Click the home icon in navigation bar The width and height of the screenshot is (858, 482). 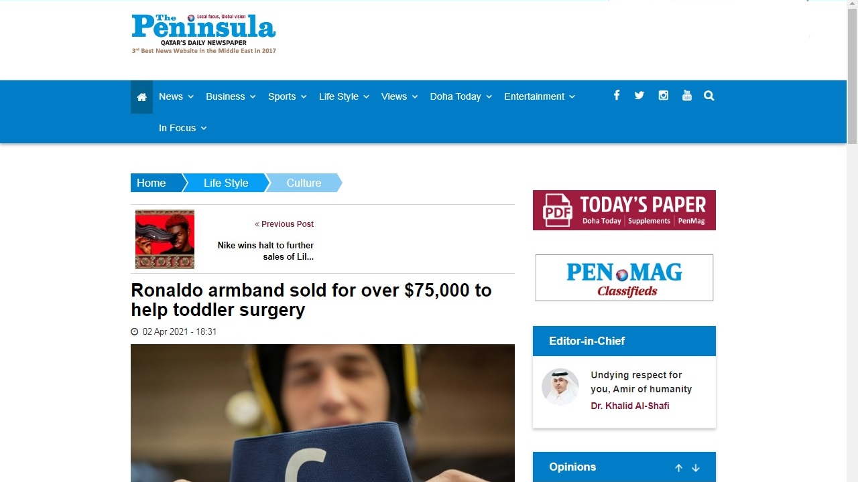point(141,97)
